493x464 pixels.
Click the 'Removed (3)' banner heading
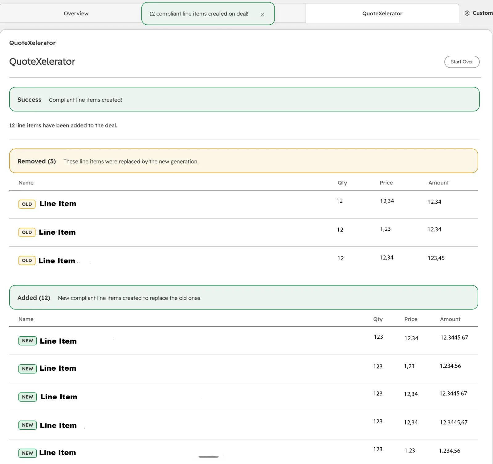[37, 161]
